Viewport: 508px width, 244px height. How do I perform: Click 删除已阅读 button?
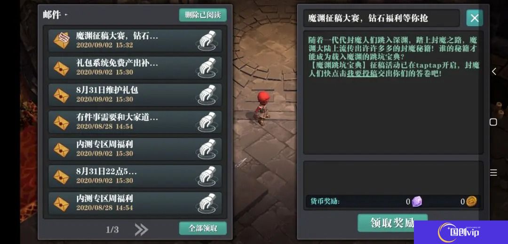tap(203, 15)
